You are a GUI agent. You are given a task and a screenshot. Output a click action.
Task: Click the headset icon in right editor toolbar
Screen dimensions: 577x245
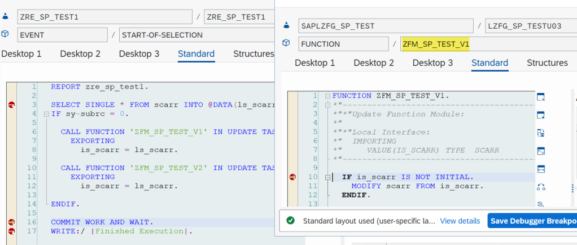coord(540,186)
